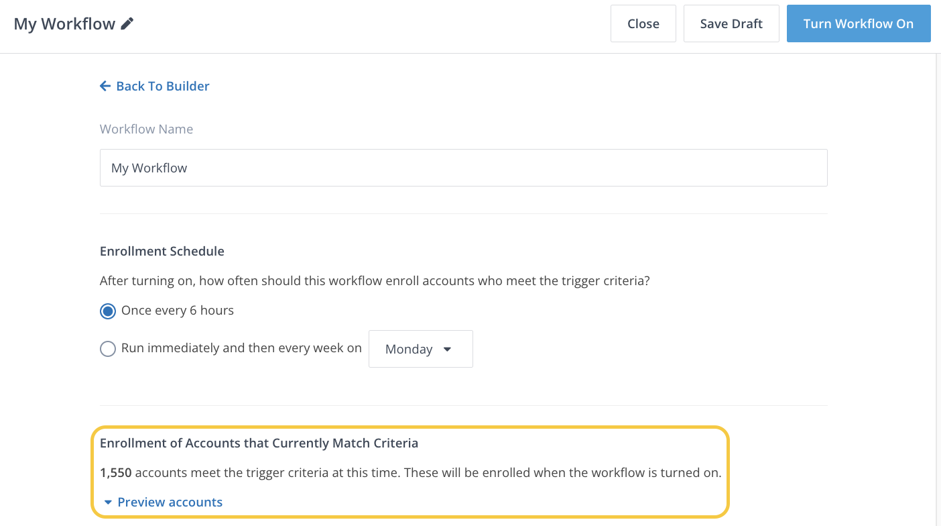The image size is (941, 526).
Task: Click the triangle icon beside Preview accounts
Action: (108, 502)
